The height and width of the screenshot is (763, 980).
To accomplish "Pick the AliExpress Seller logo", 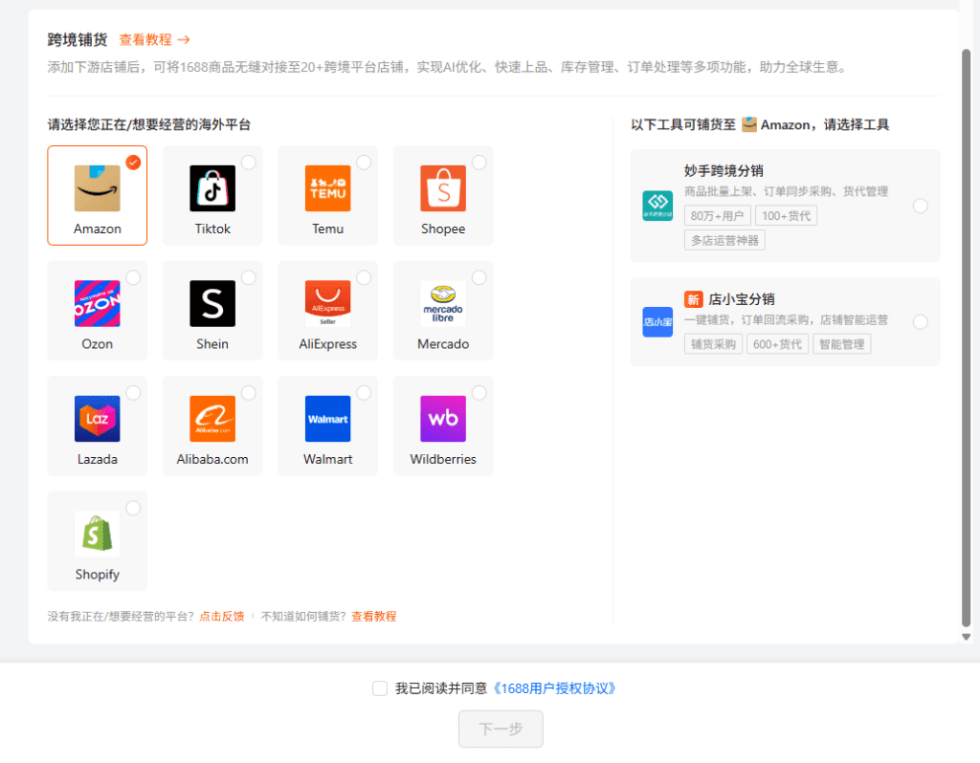I will pyautogui.click(x=327, y=303).
